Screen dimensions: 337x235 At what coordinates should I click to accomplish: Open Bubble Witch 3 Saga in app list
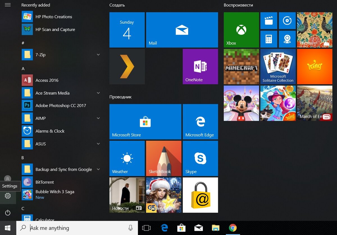[61, 194]
